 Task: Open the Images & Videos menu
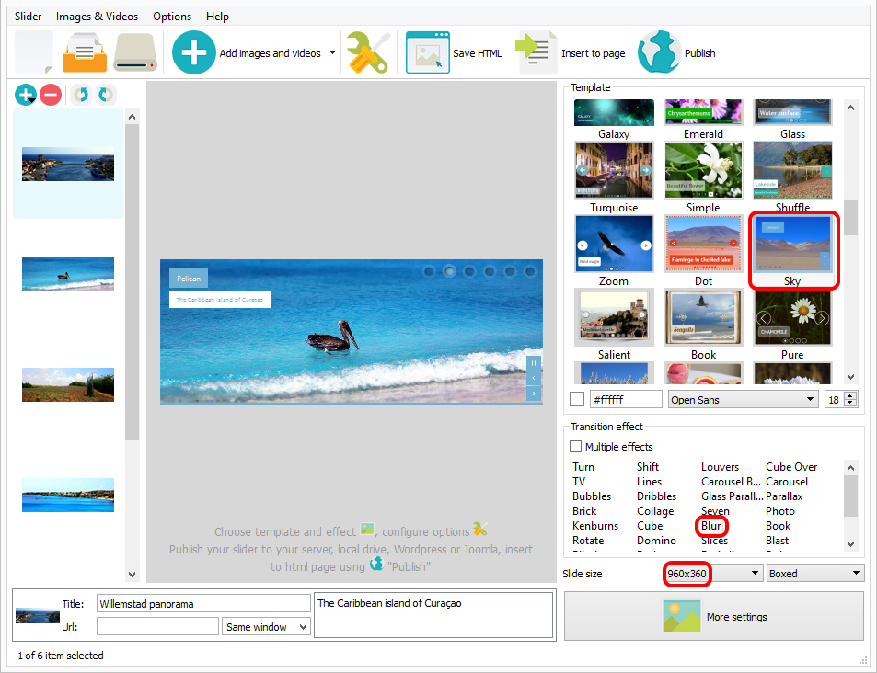97,17
